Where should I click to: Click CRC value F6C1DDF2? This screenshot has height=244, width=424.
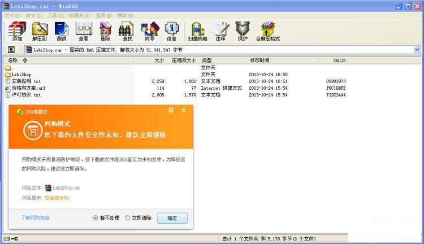point(336,88)
